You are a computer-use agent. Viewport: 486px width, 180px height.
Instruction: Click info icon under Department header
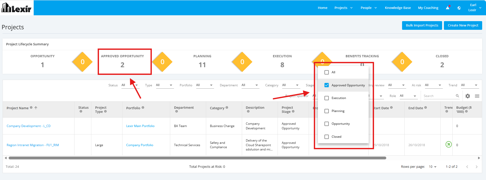click(177, 111)
